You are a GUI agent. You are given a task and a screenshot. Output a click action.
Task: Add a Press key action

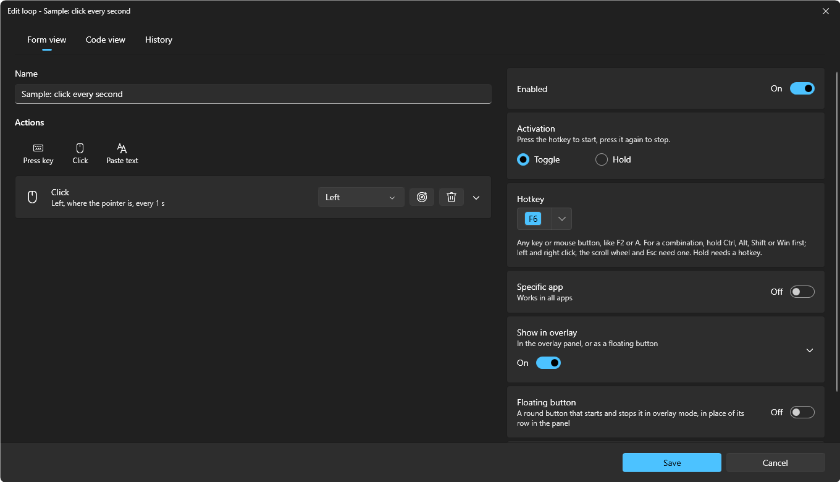coord(38,153)
